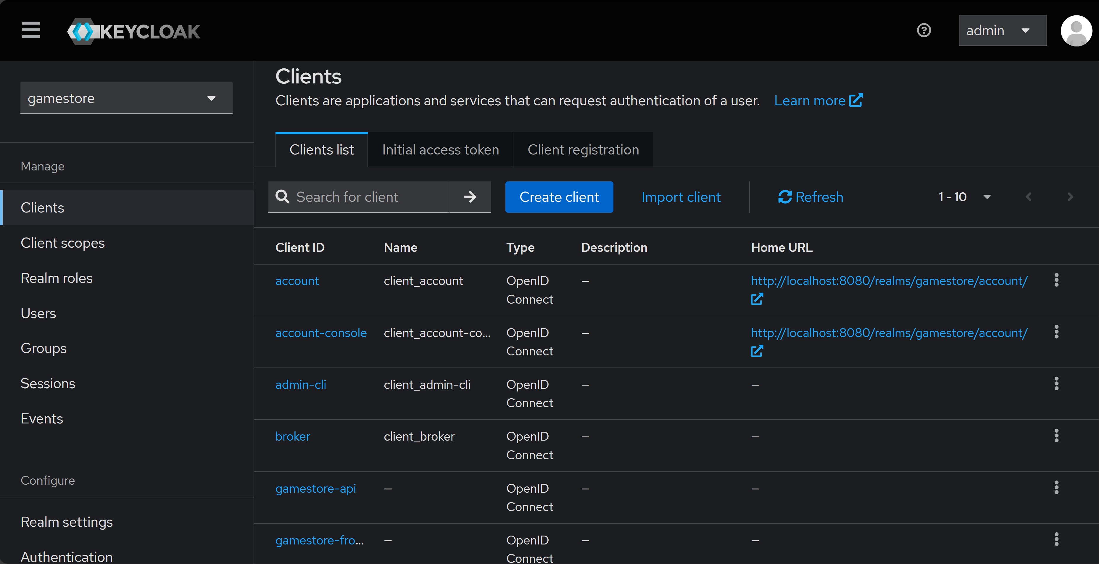
Task: Open the kebab menu for account row
Action: click(1056, 280)
